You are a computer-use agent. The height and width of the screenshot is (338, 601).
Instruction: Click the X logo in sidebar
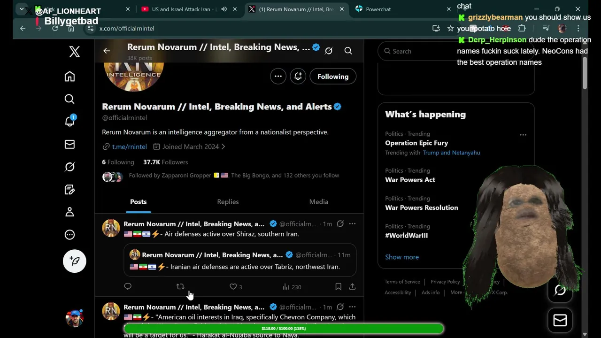point(74,52)
